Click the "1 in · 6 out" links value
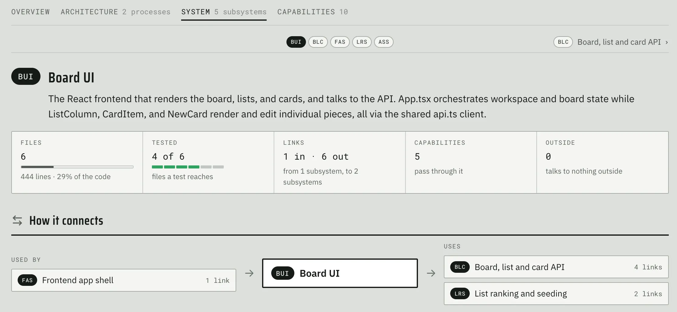The image size is (677, 312). (x=316, y=156)
